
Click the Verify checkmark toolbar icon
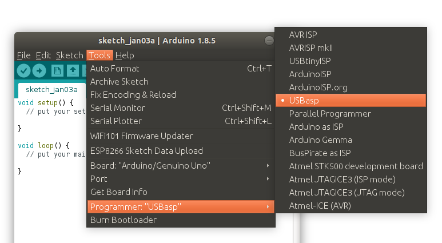point(23,70)
